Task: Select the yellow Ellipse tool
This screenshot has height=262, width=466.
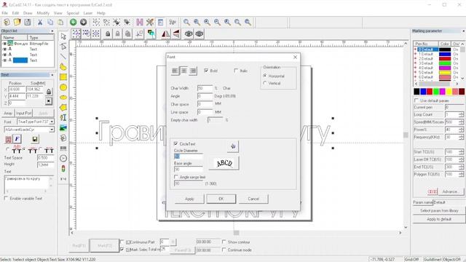Action: (x=63, y=97)
